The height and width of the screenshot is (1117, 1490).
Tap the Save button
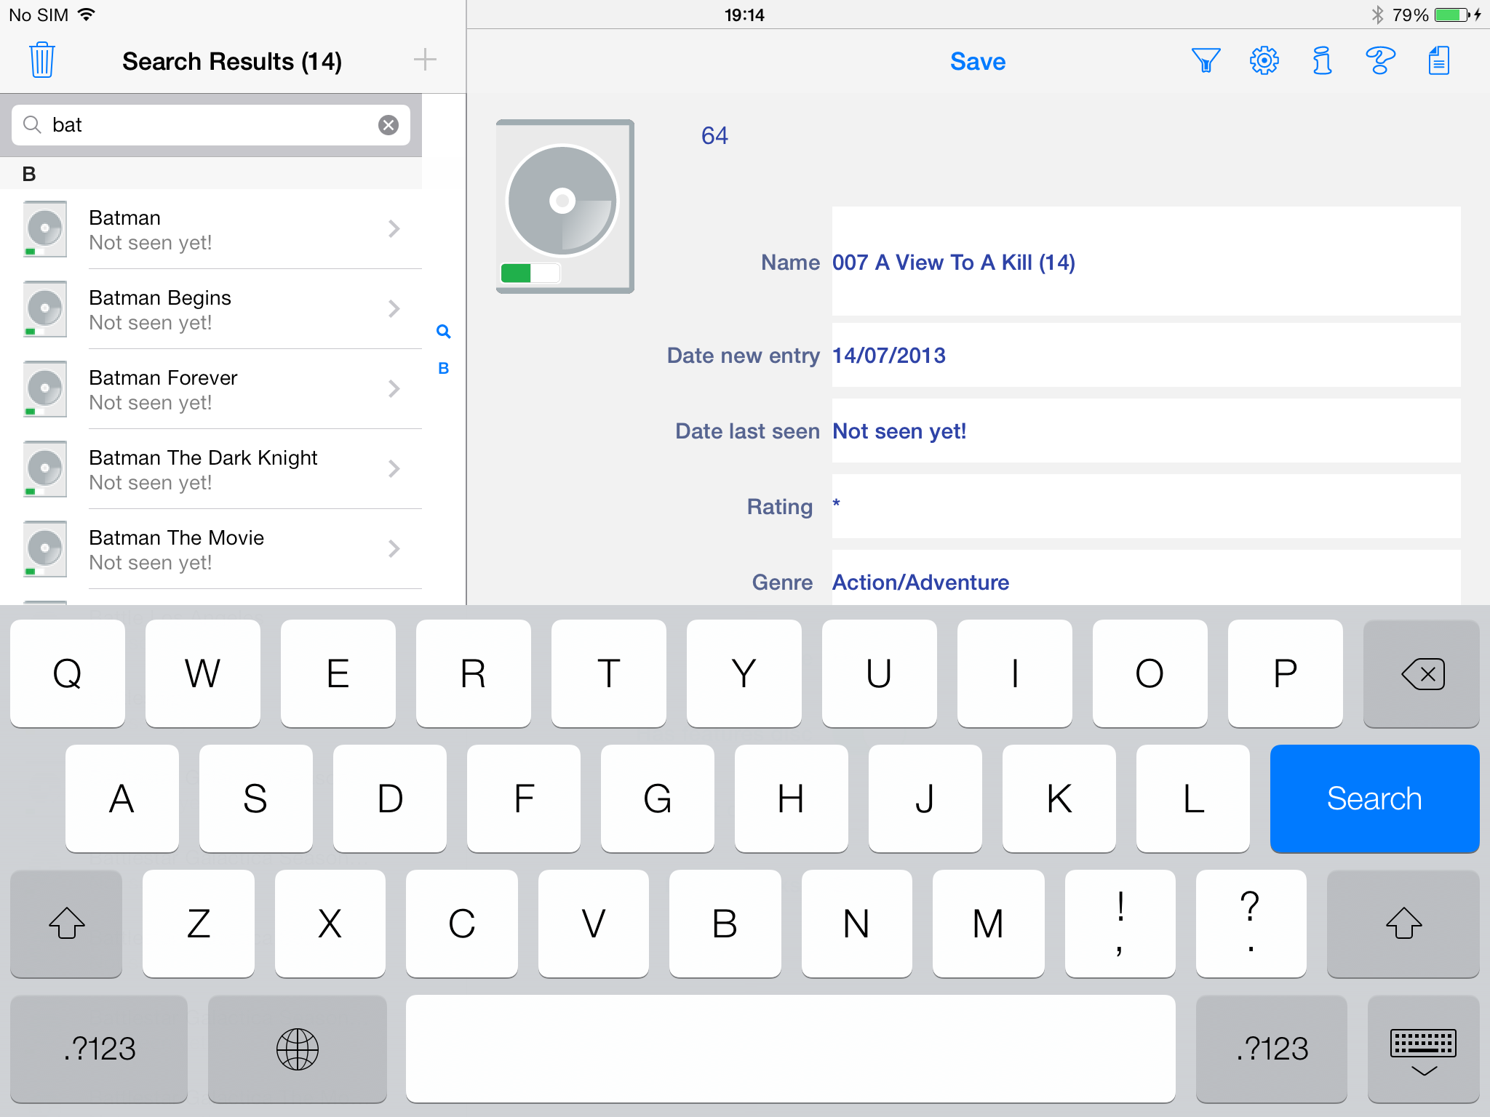[x=977, y=62]
